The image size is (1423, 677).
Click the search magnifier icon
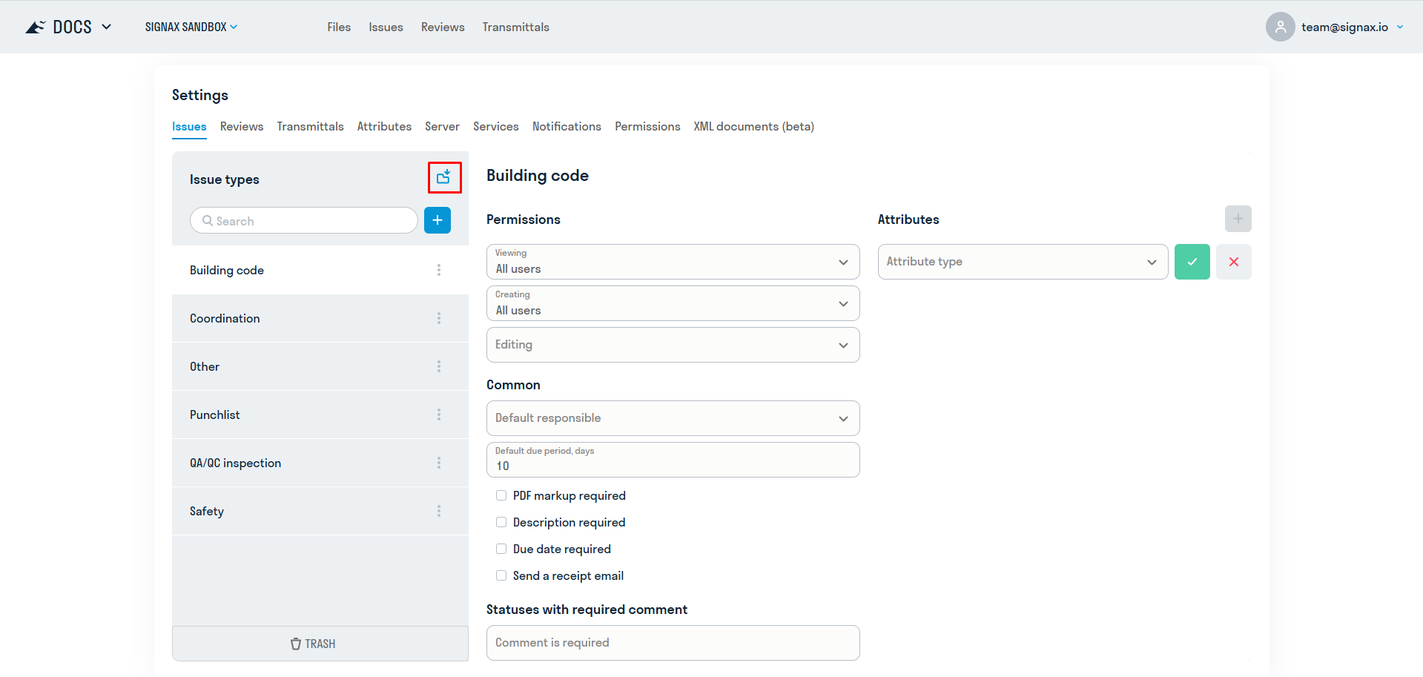point(208,221)
